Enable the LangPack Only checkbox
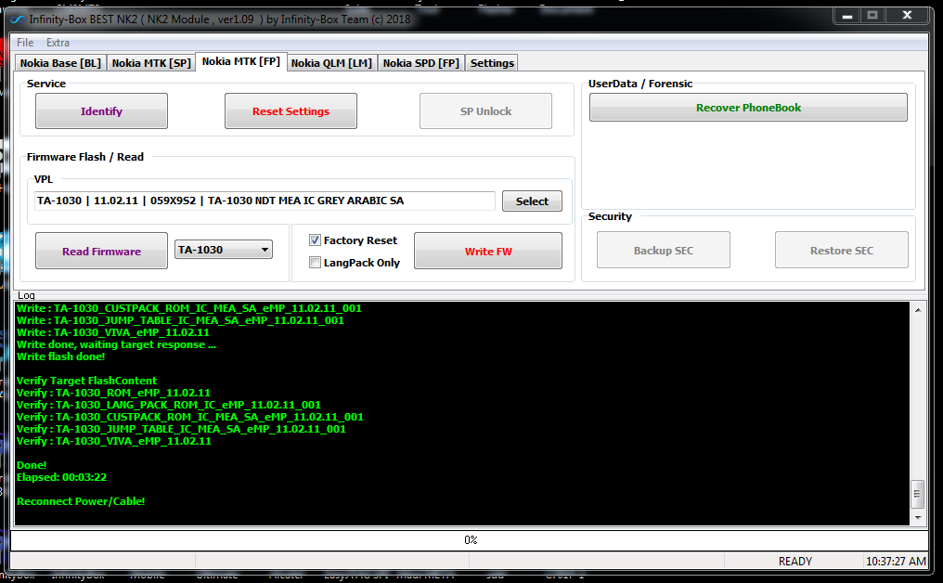943x583 pixels. [x=315, y=263]
